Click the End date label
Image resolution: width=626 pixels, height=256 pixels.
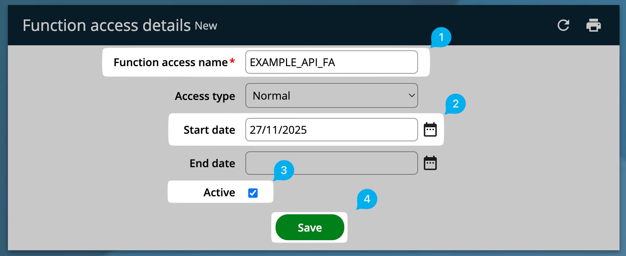[x=212, y=163]
